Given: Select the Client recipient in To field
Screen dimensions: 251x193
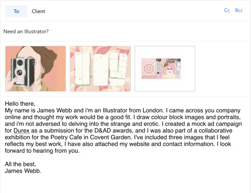Looking at the screenshot, I should [38, 11].
